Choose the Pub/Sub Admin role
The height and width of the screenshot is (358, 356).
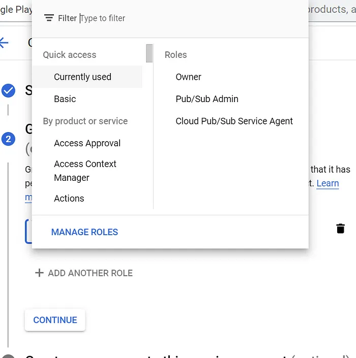[x=207, y=99]
